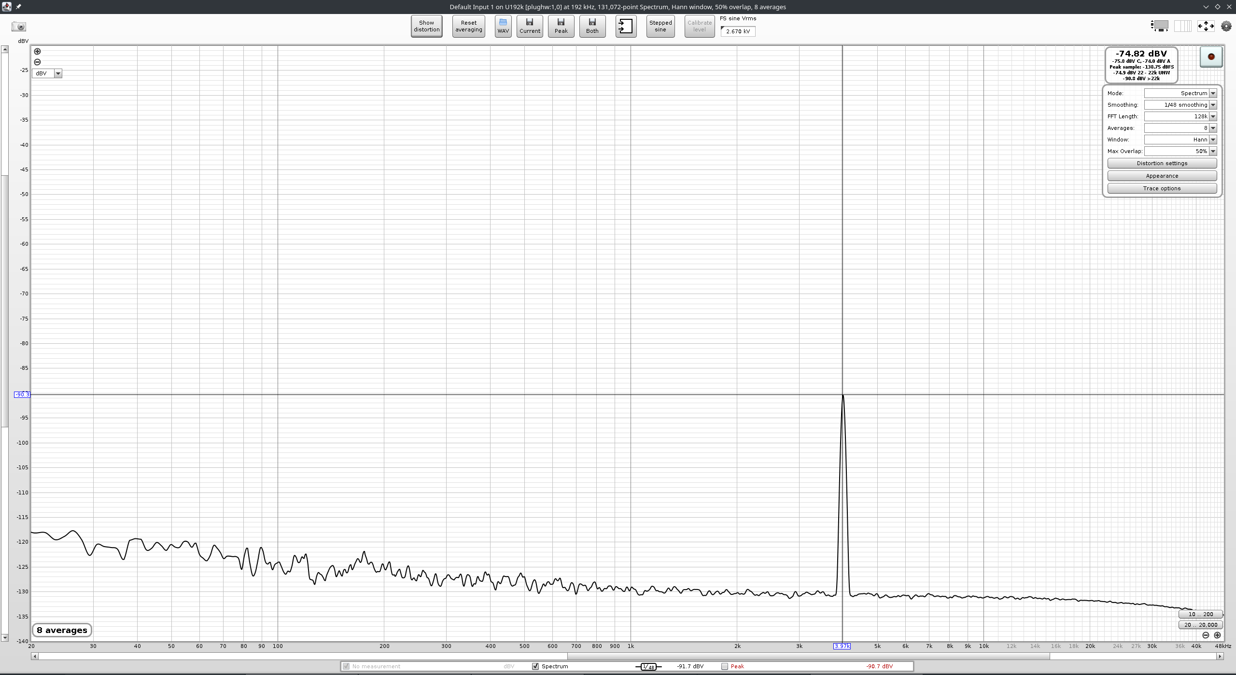Click the -91.7 dBV Spectrum value
1236x675 pixels.
690,666
